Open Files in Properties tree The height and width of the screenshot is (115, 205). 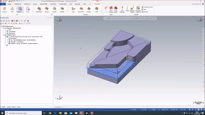10,30
